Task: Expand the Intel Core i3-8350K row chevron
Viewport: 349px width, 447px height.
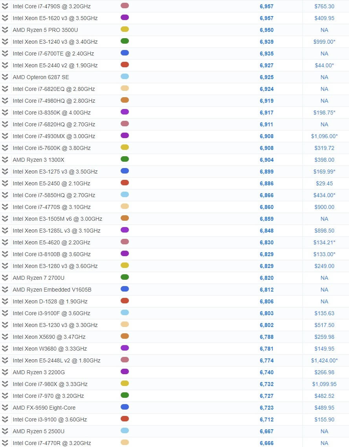Action: pos(5,112)
